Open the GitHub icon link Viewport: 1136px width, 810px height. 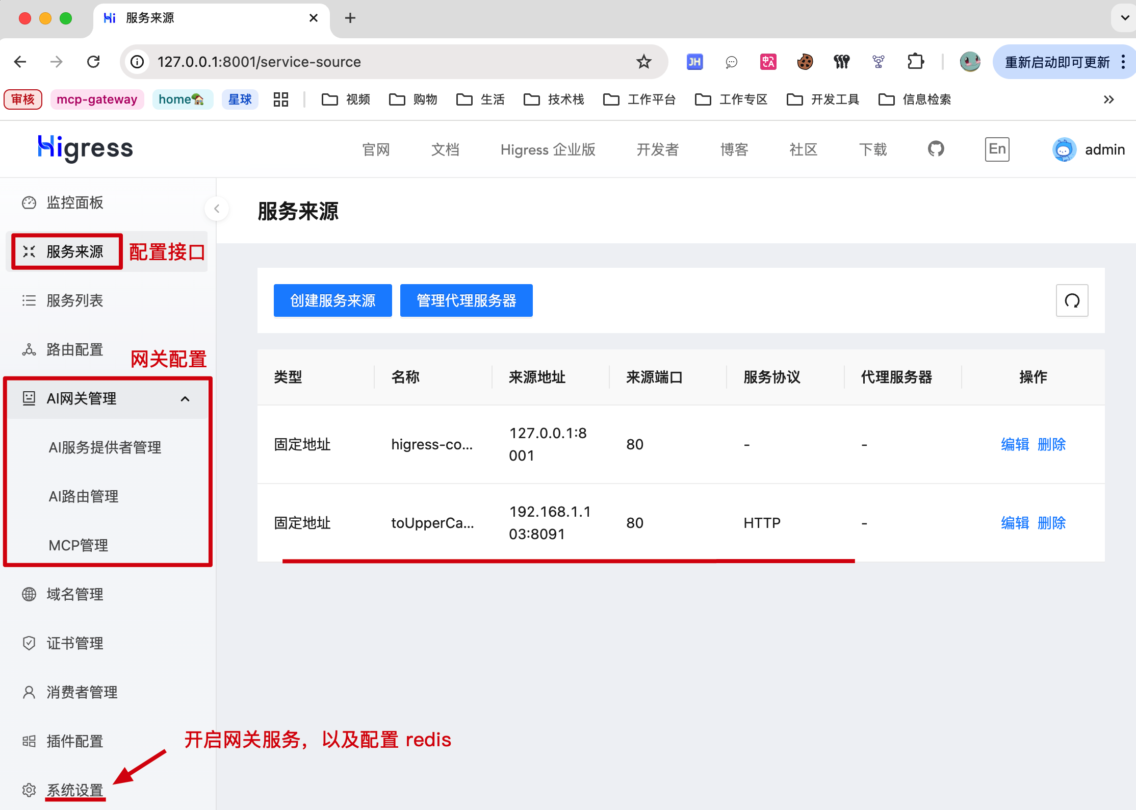pos(936,149)
